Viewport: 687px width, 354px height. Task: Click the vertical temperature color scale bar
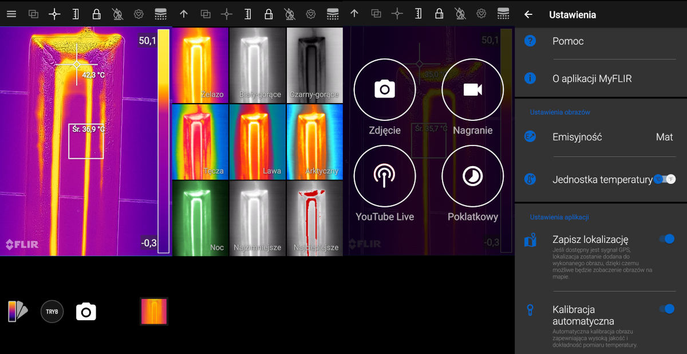163,141
